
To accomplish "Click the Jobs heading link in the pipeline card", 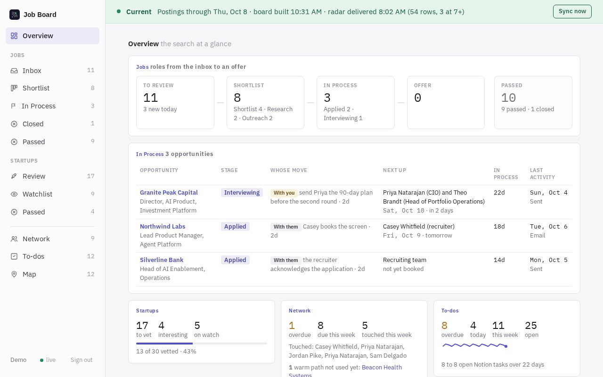I will coord(142,67).
